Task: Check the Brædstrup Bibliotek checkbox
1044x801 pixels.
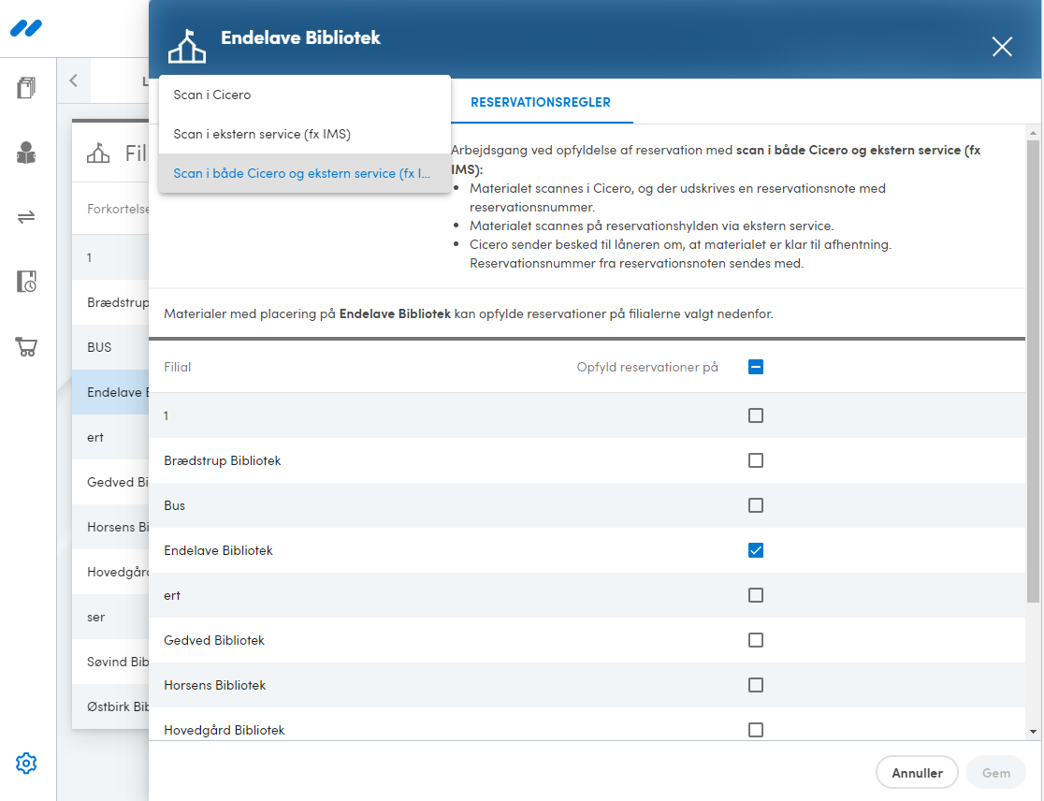Action: (x=756, y=460)
